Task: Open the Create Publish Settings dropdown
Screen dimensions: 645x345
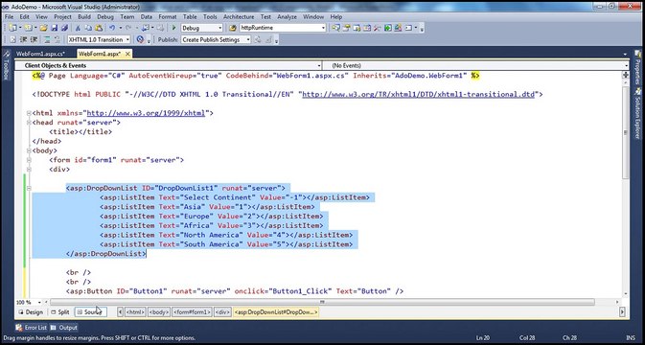Action: point(248,40)
